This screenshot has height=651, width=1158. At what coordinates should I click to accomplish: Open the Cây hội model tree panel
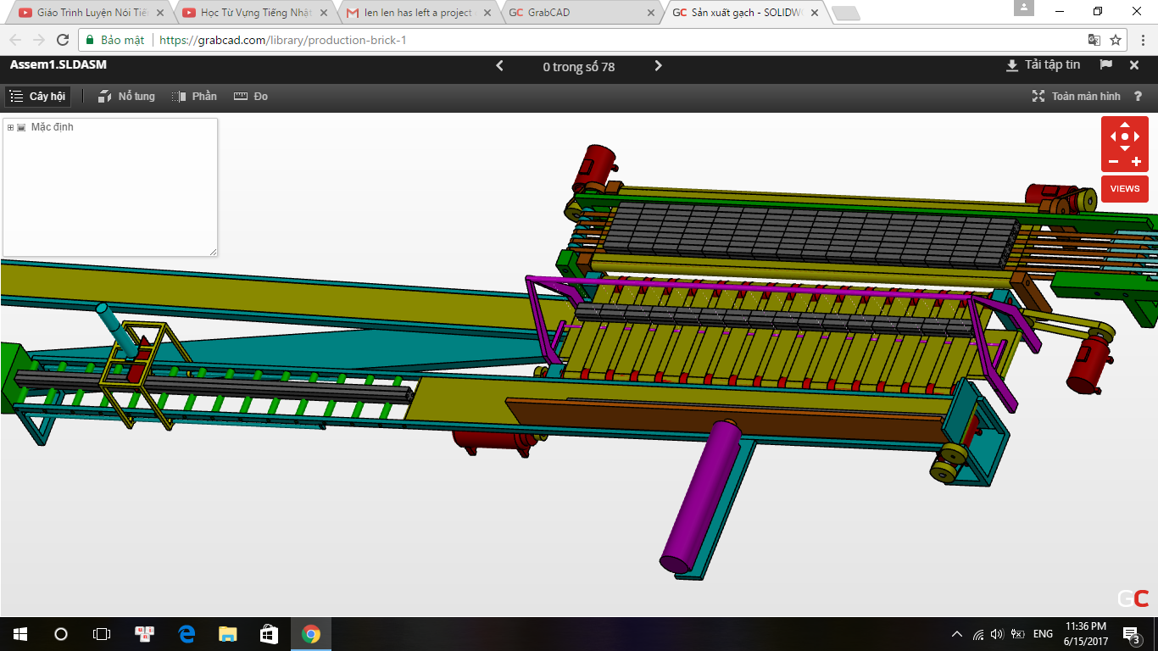38,97
